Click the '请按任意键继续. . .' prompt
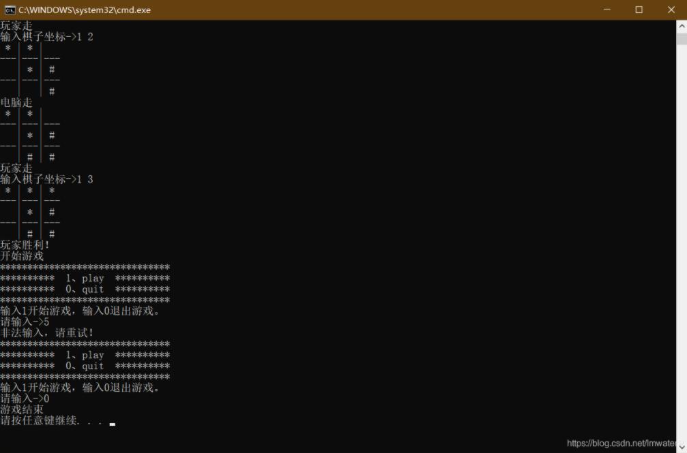The height and width of the screenshot is (453, 687). (x=52, y=420)
